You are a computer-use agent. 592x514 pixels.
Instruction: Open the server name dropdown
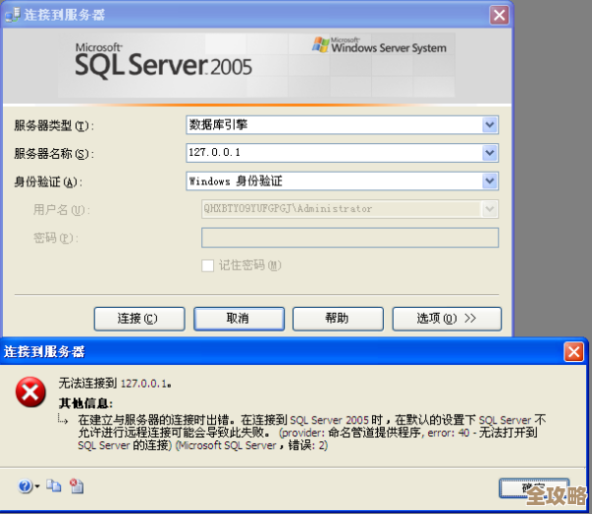coord(489,153)
